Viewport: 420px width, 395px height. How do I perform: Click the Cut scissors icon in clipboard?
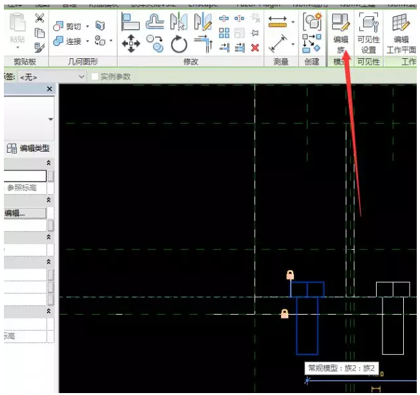[x=40, y=18]
